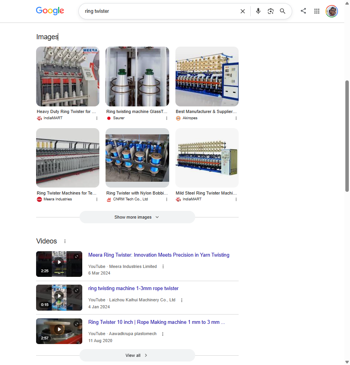Open the Ring Twister Machines for Te... image
This screenshot has height=365, width=350.
tap(68, 158)
